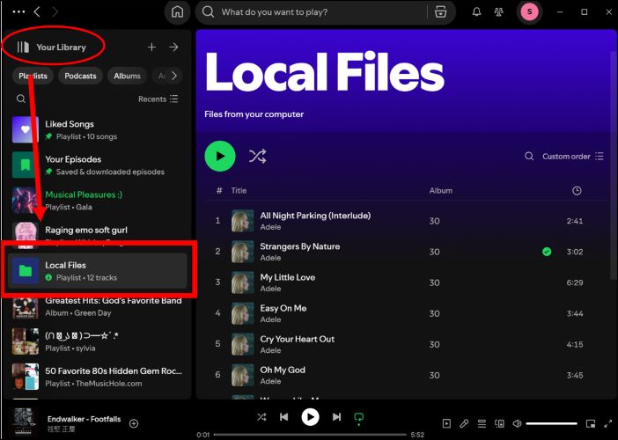Adjust the volume slider
Screen dimensions: 618x440
pyautogui.click(x=551, y=424)
